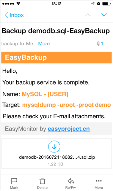Tap the MySQL - [USER] name text
The width and height of the screenshot is (113, 191).
click(x=45, y=94)
